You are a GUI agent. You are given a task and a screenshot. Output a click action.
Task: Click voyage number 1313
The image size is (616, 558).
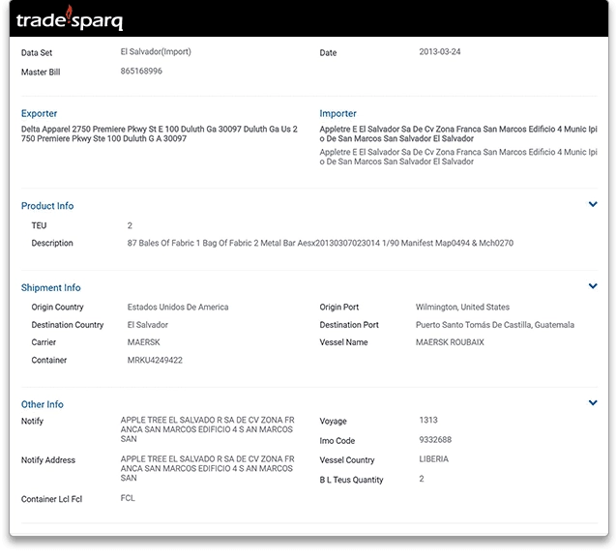[428, 420]
